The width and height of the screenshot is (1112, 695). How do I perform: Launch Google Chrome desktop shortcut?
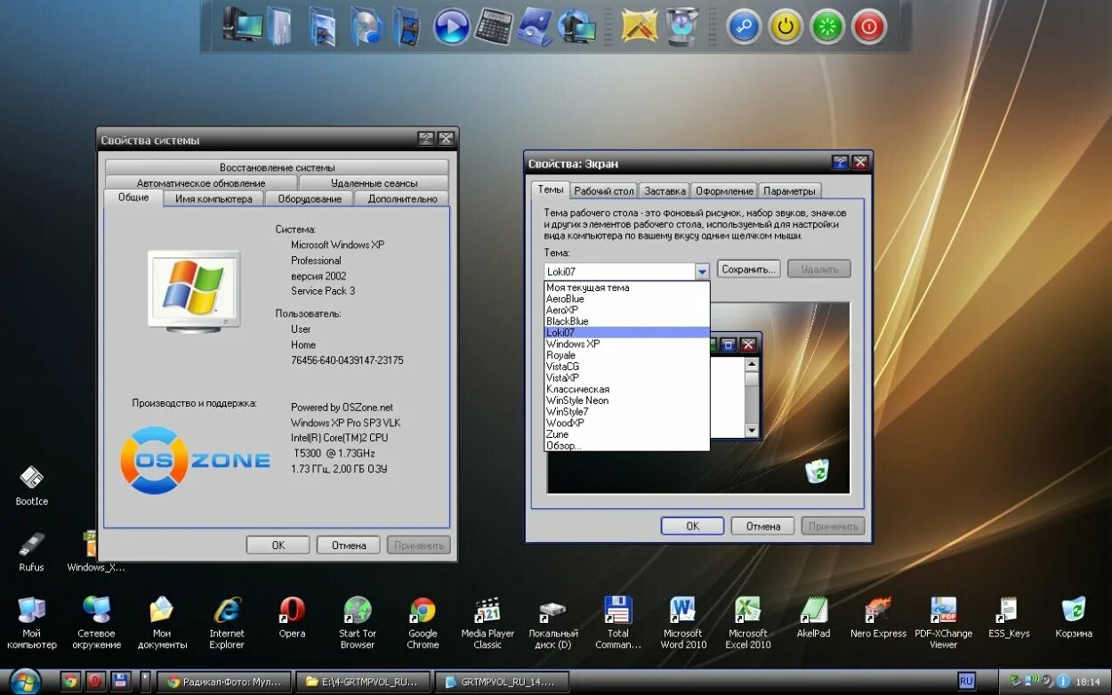click(423, 622)
